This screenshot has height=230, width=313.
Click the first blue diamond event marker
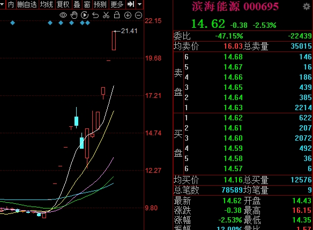(x=12, y=23)
